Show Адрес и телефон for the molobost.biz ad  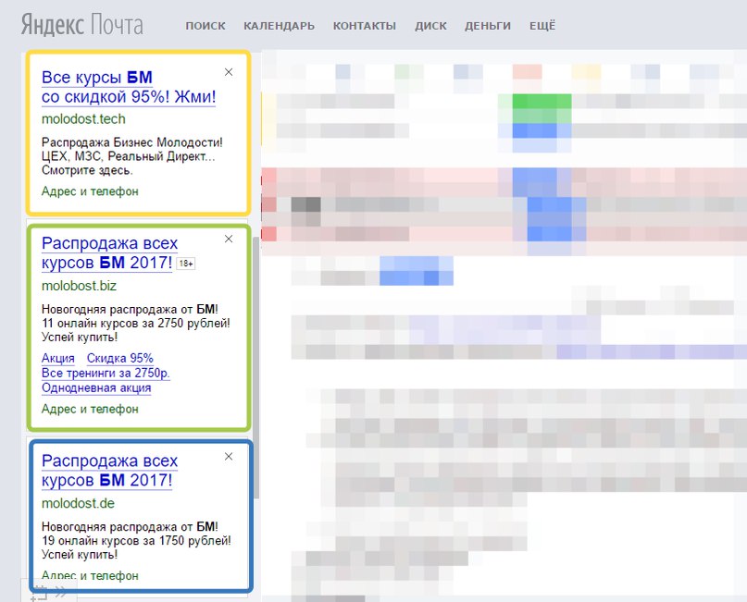(90, 409)
